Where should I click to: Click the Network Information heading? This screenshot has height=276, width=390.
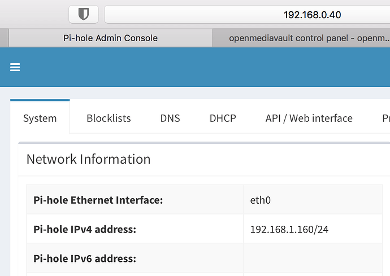tap(88, 159)
